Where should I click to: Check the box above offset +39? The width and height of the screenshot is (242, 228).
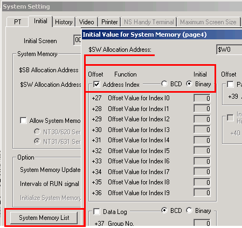(230, 84)
